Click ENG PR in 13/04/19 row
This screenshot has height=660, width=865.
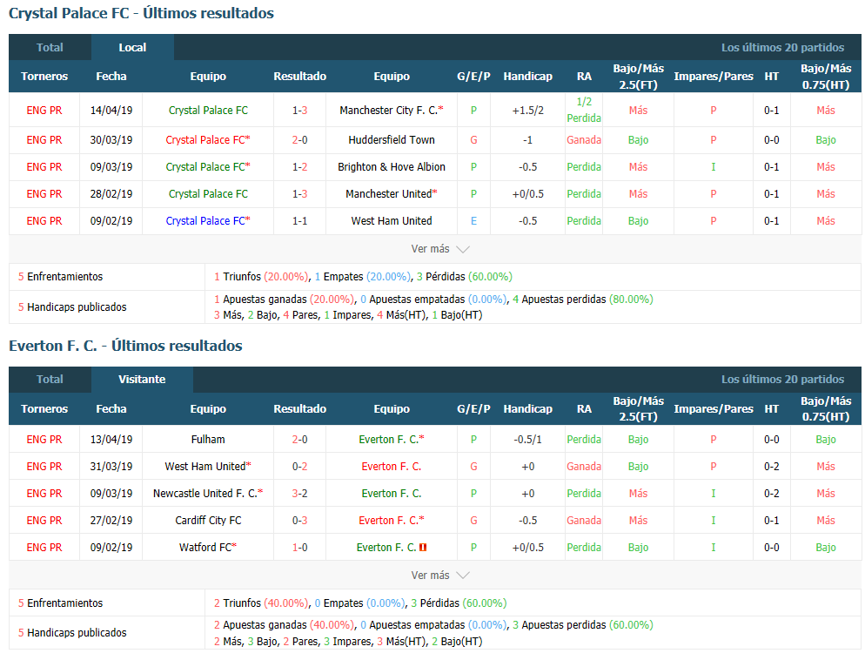coord(44,440)
